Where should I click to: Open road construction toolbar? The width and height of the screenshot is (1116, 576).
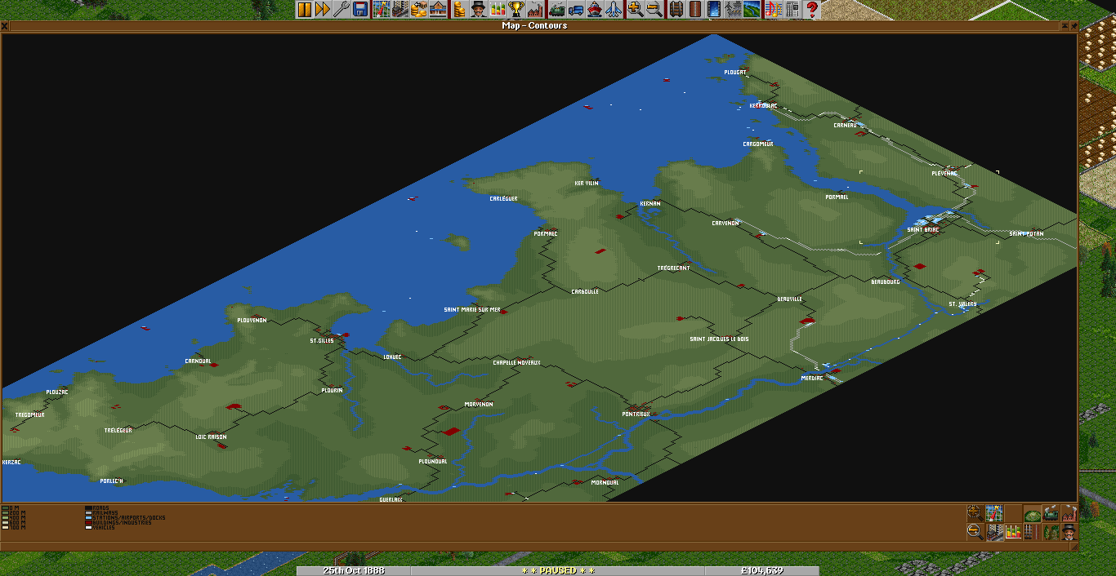pyautogui.click(x=695, y=9)
